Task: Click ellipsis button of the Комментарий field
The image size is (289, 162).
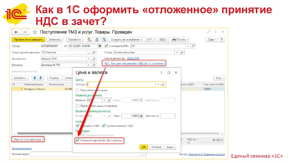Action: (x=143, y=154)
